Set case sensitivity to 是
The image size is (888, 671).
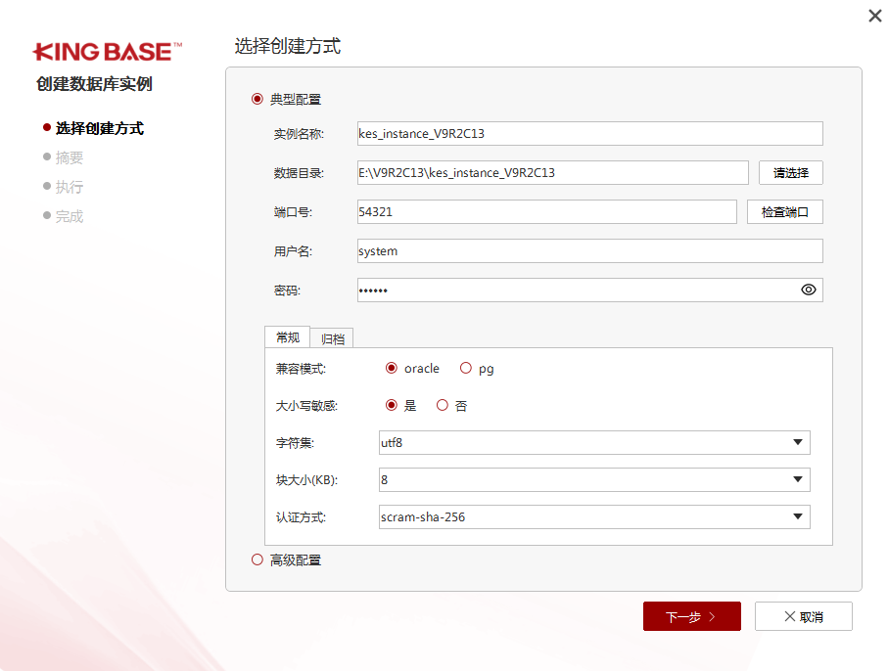392,405
